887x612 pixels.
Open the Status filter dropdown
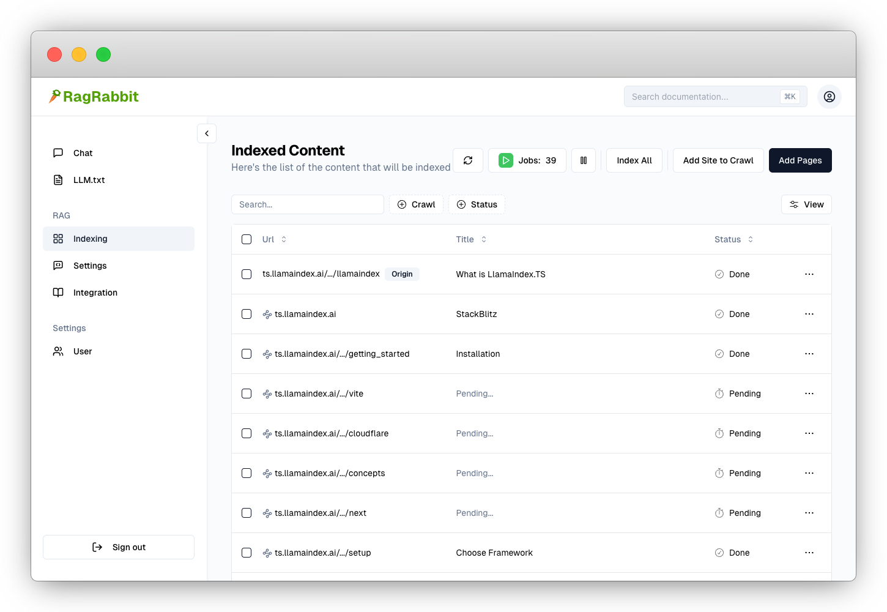[477, 204]
